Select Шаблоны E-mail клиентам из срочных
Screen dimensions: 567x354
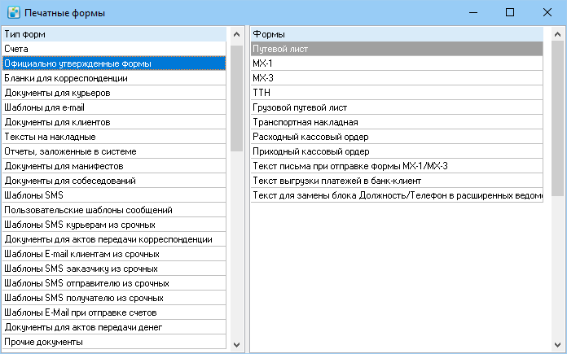click(114, 254)
